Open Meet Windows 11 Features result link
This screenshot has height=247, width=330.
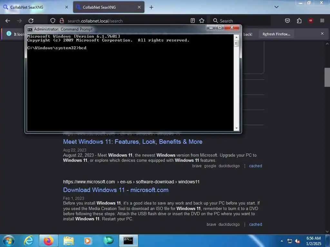coord(133,142)
